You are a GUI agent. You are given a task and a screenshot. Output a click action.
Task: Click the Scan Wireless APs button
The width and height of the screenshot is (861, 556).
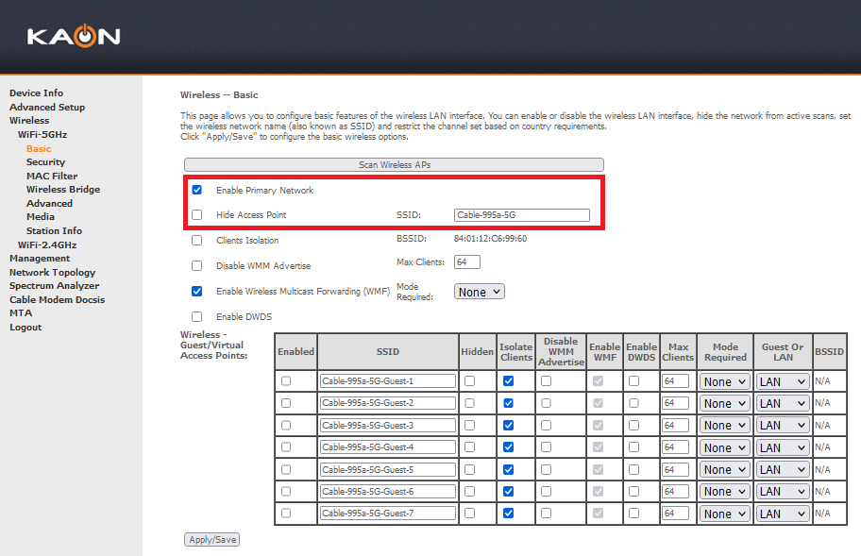[392, 164]
